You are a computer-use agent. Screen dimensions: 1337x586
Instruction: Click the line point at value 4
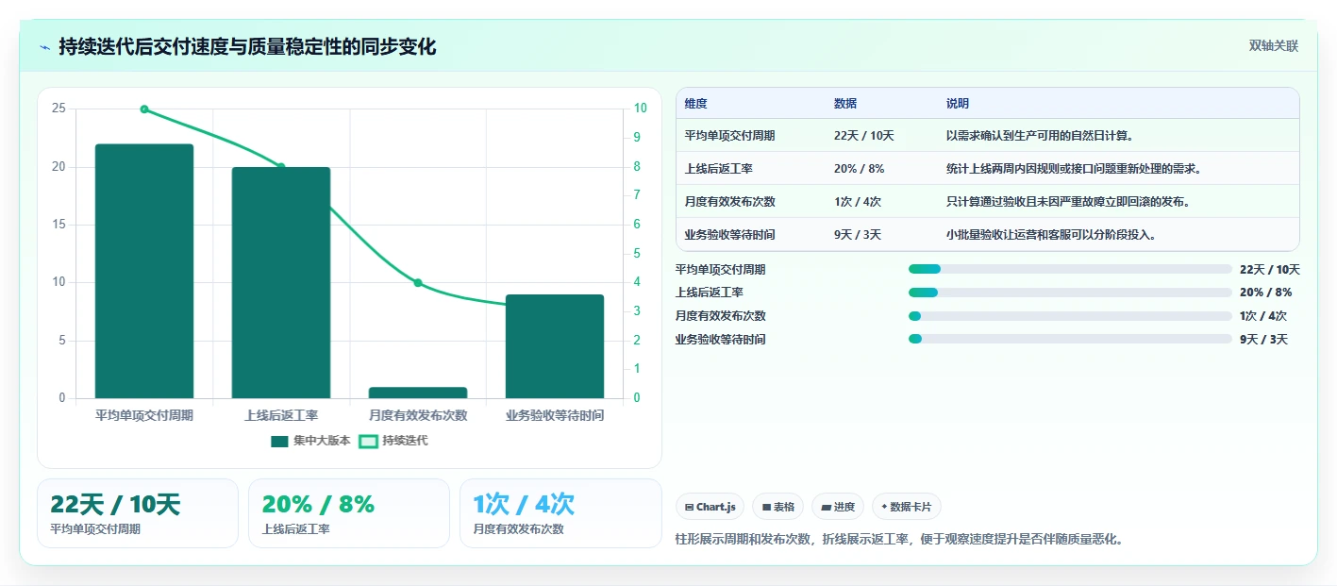(x=418, y=283)
